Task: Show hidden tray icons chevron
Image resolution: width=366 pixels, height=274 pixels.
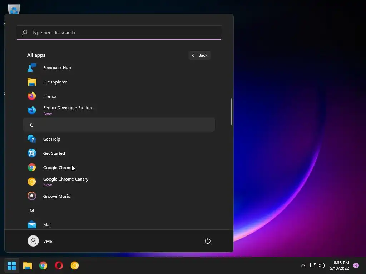Action: tap(303, 265)
